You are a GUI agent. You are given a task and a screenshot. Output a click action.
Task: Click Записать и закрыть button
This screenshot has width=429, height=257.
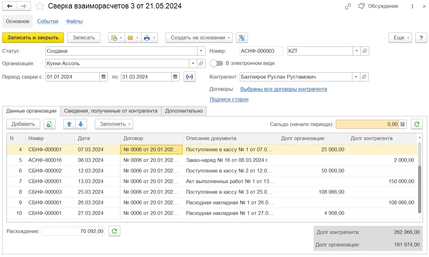pyautogui.click(x=33, y=38)
